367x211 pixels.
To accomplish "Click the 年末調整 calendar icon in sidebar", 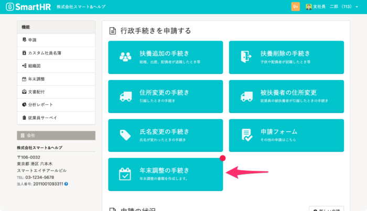I will tap(24, 79).
